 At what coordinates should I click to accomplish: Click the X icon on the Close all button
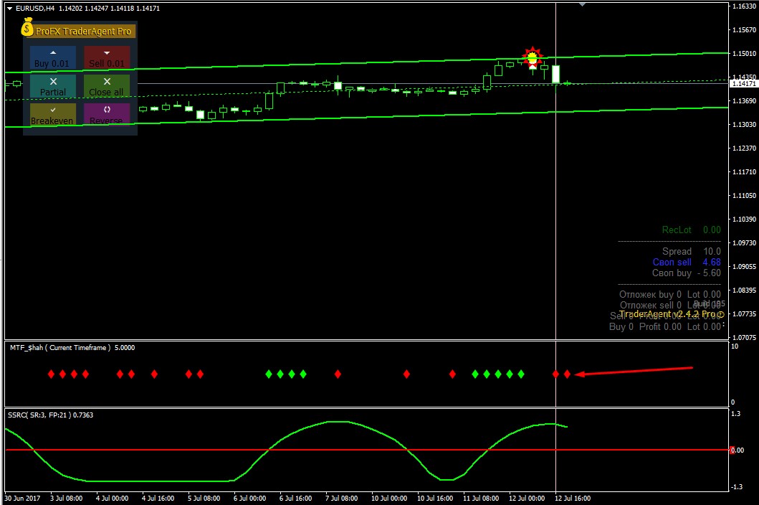coord(107,82)
